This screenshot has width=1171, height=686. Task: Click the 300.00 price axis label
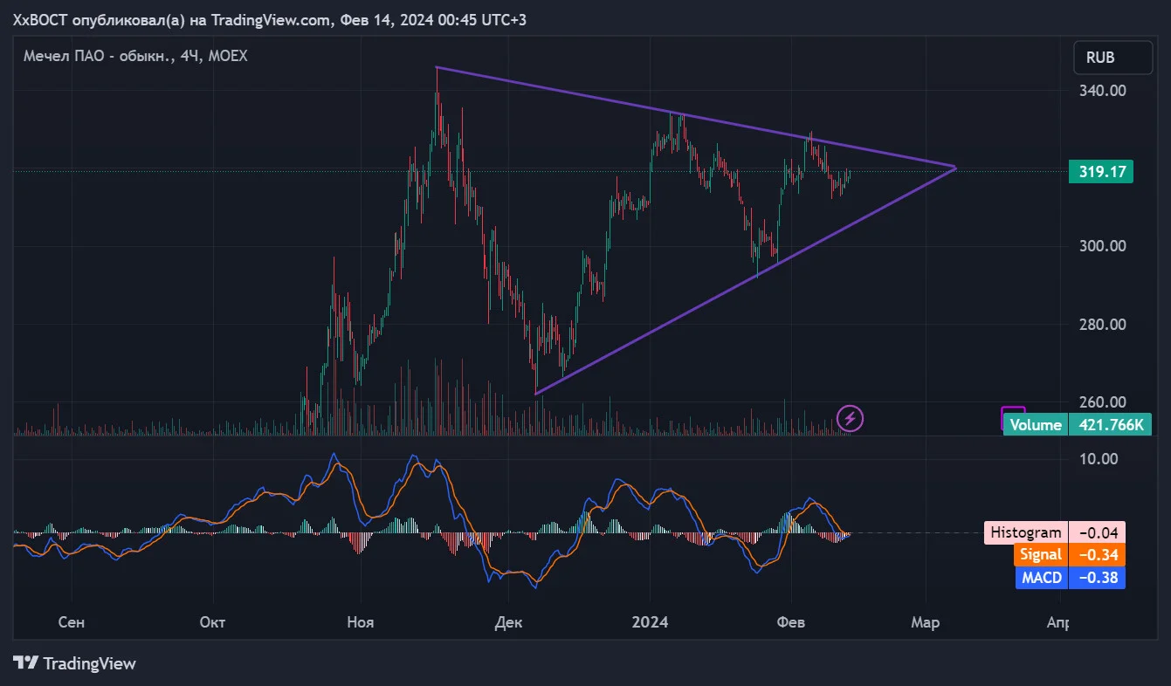1103,246
